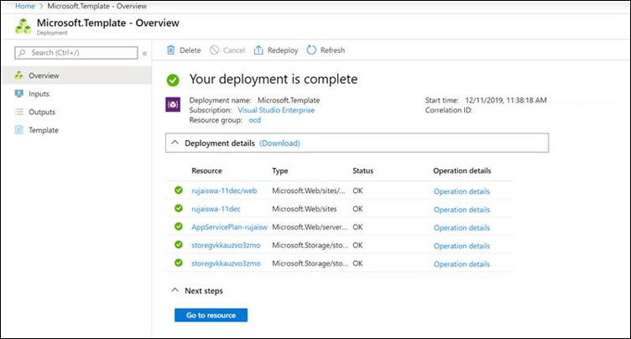Viewport: 631px width, 339px height.
Task: Open the Inputs menu item
Action: coord(39,94)
